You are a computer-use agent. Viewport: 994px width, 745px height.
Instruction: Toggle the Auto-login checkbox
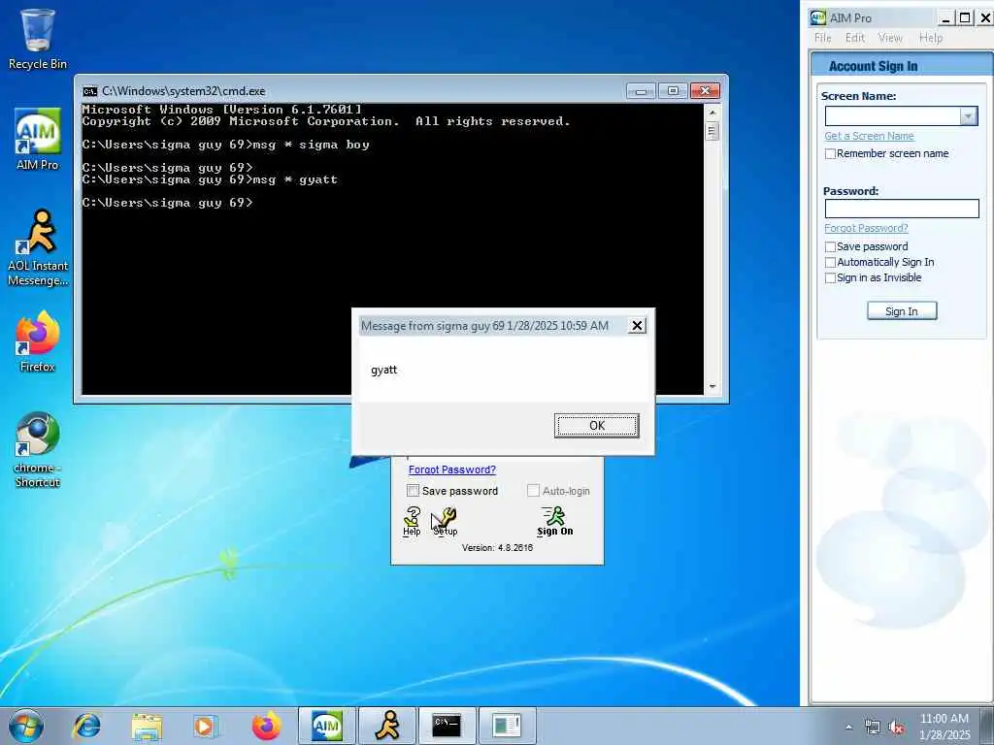533,491
